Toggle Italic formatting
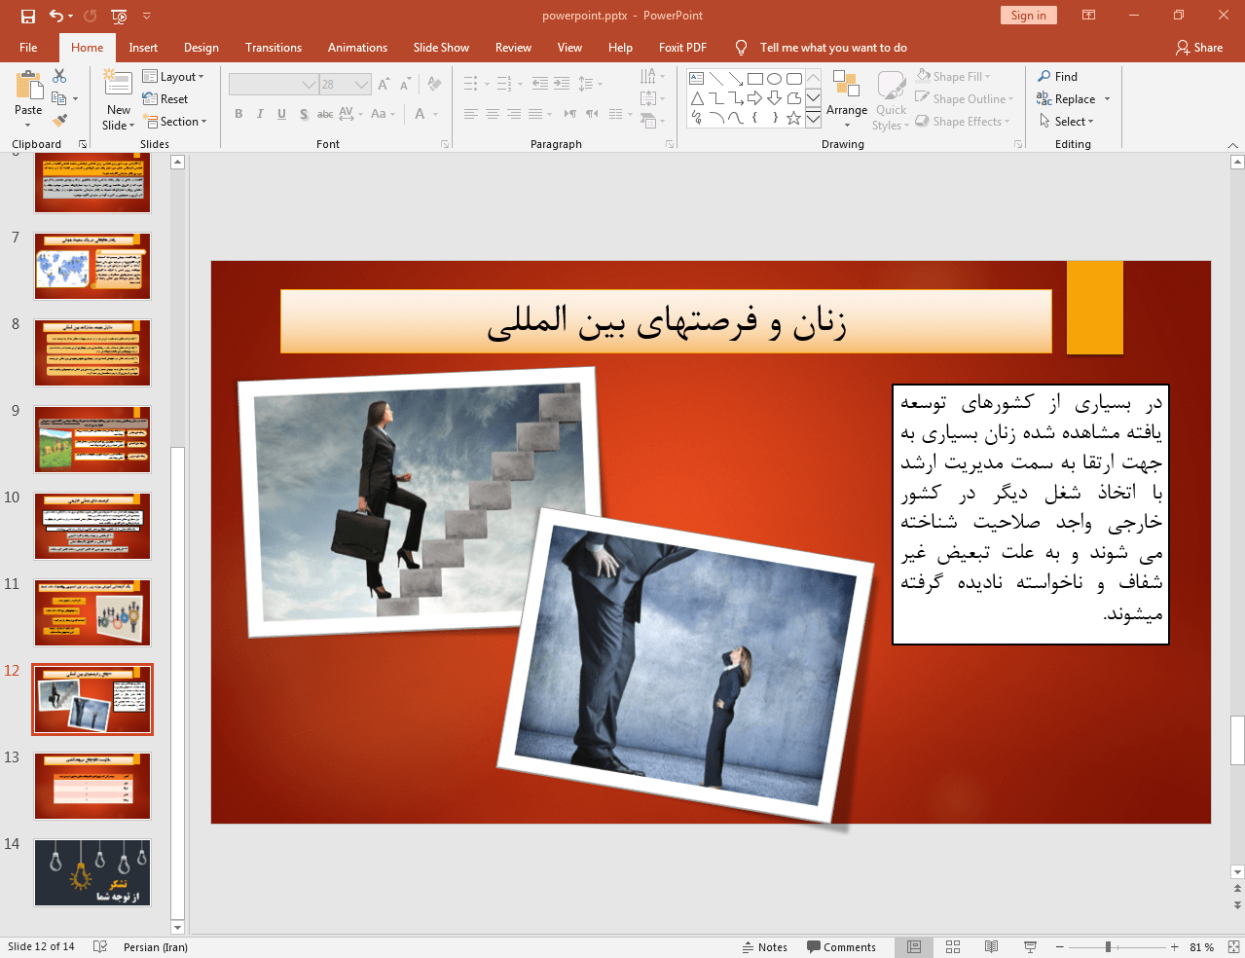This screenshot has height=958, width=1245. [260, 114]
